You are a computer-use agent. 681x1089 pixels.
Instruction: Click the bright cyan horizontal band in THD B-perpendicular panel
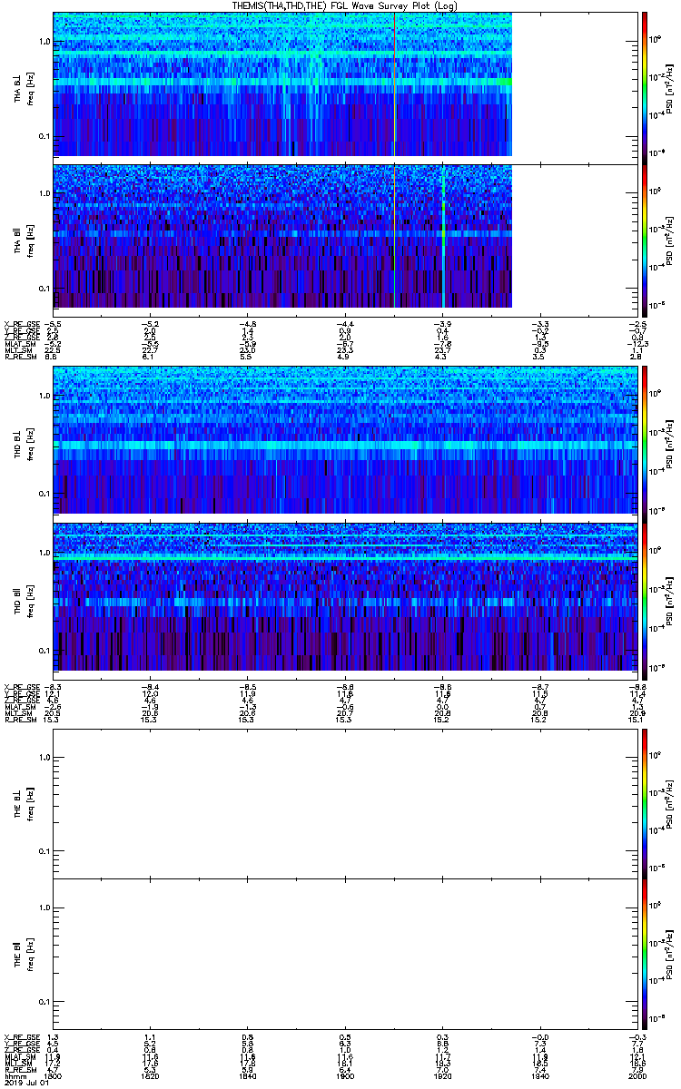coord(344,446)
